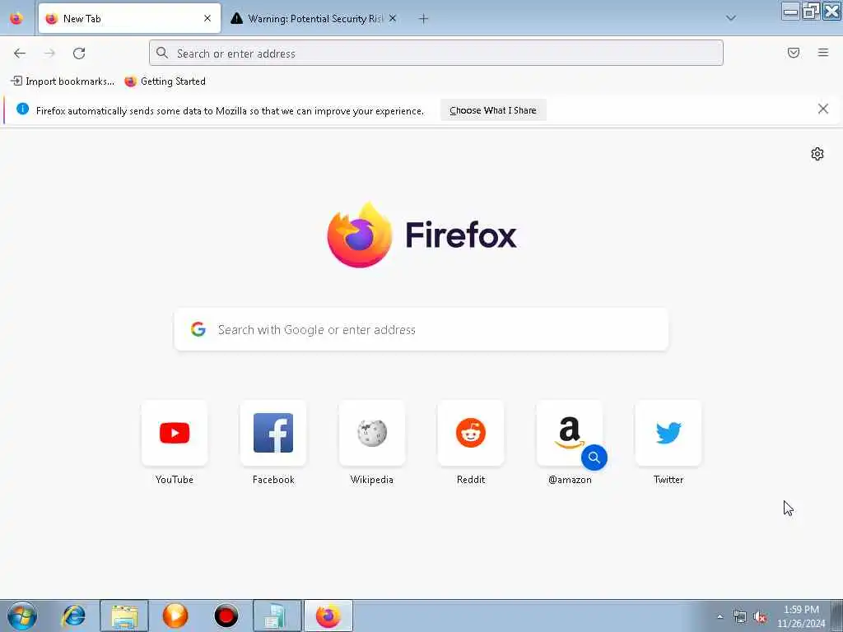Click the Show desktop strip

837,616
